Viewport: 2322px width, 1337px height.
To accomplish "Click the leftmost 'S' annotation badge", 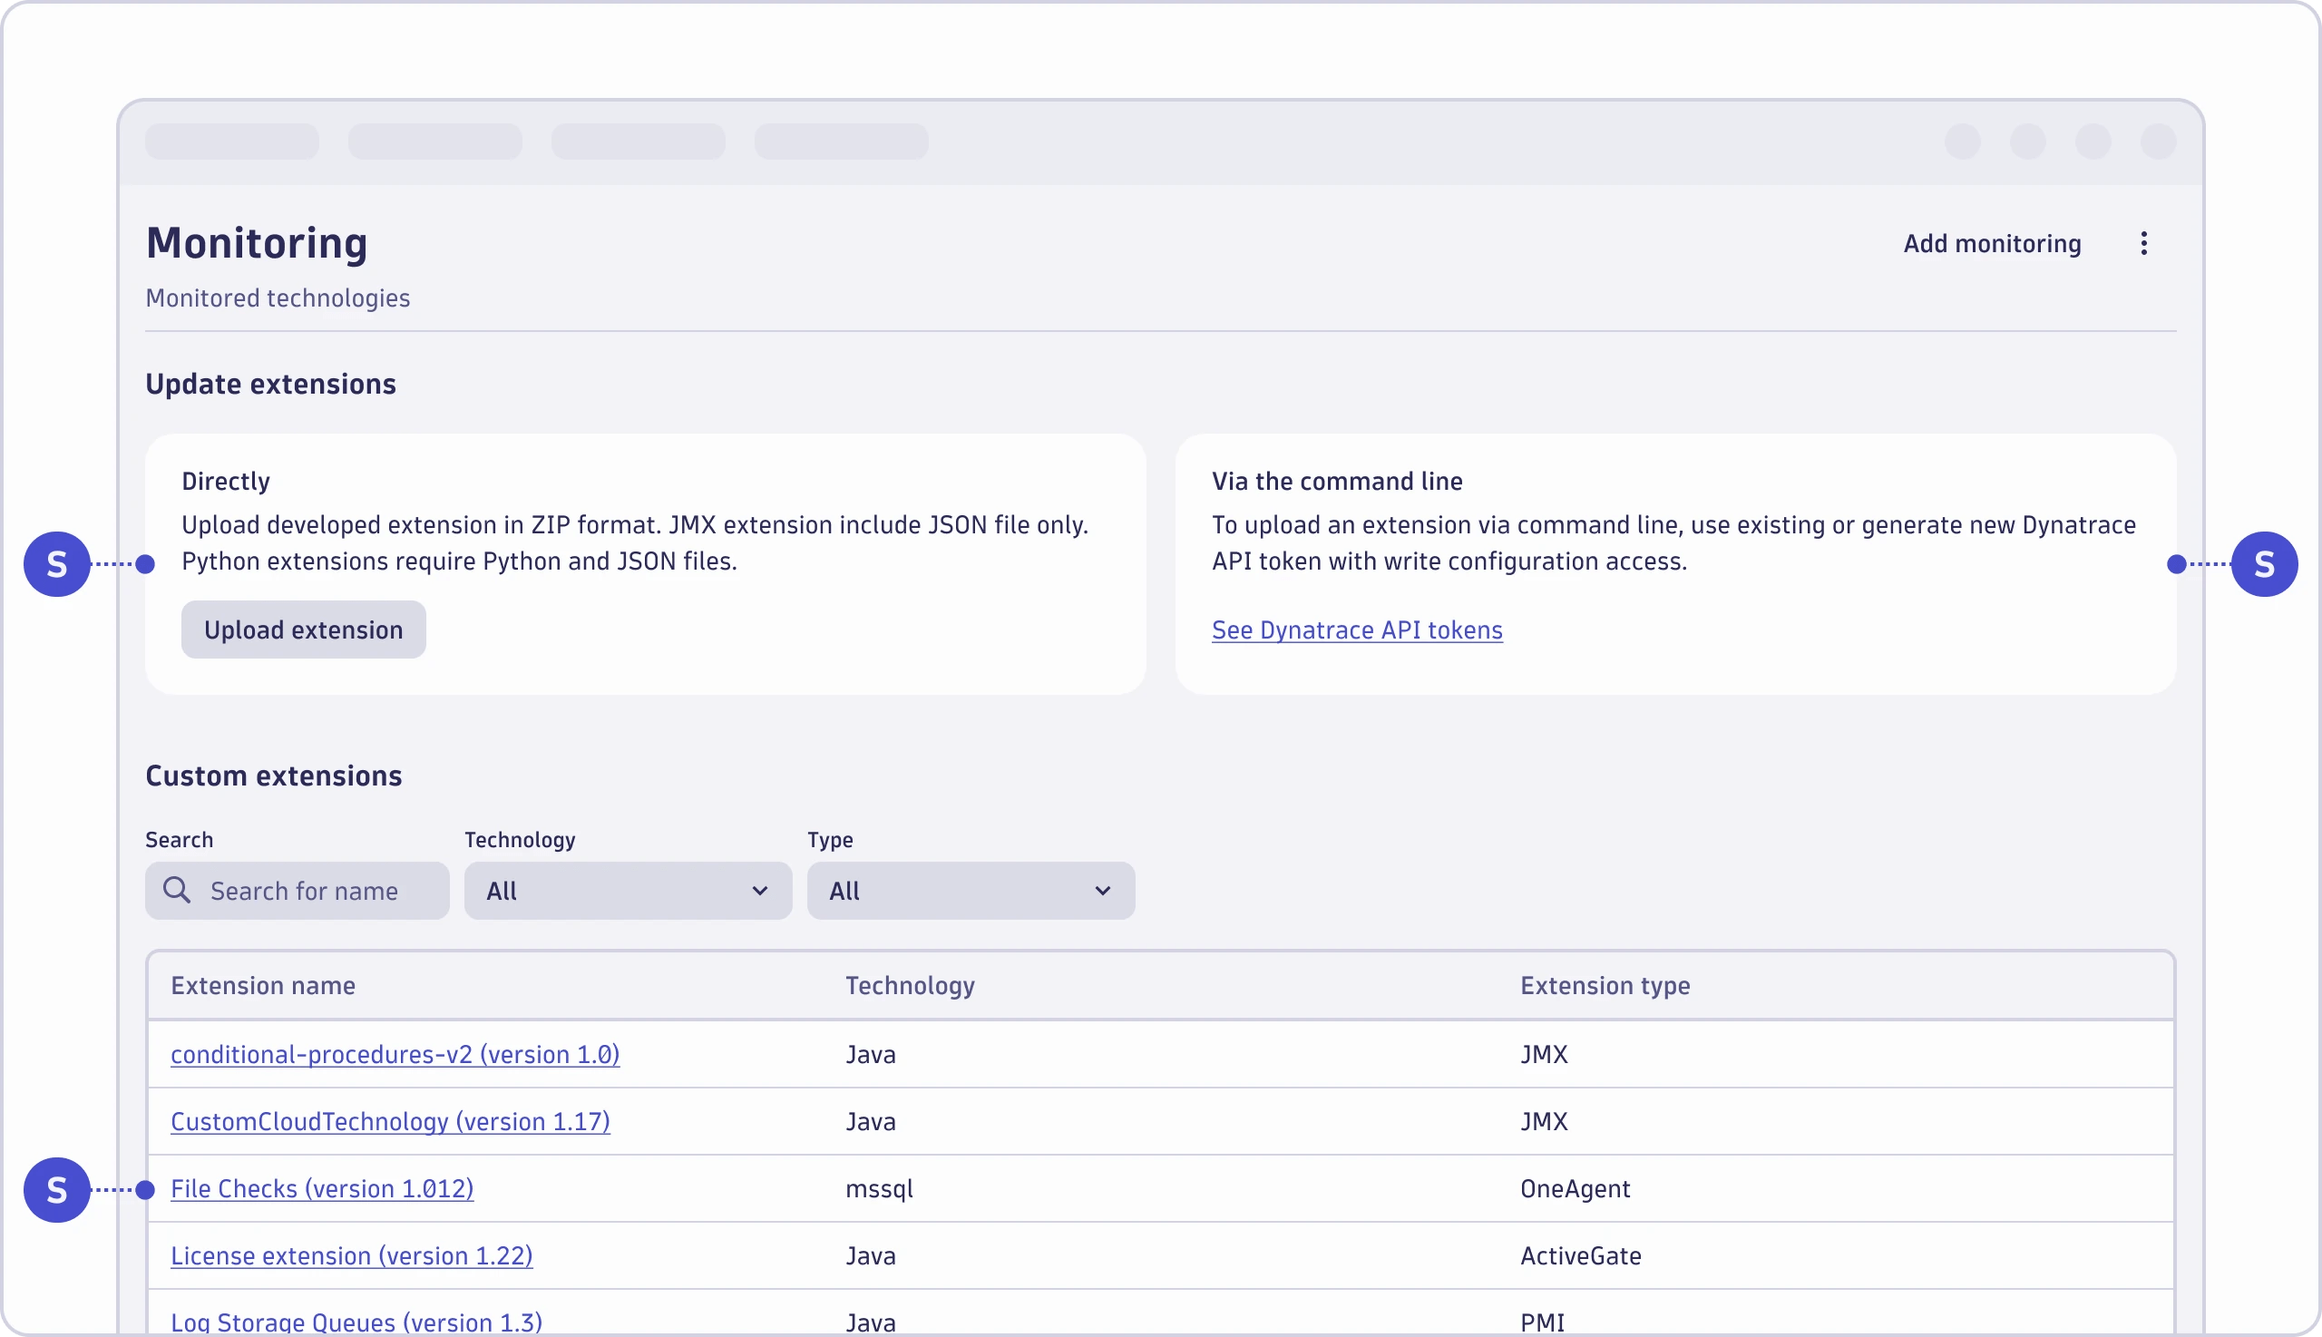I will coord(57,564).
